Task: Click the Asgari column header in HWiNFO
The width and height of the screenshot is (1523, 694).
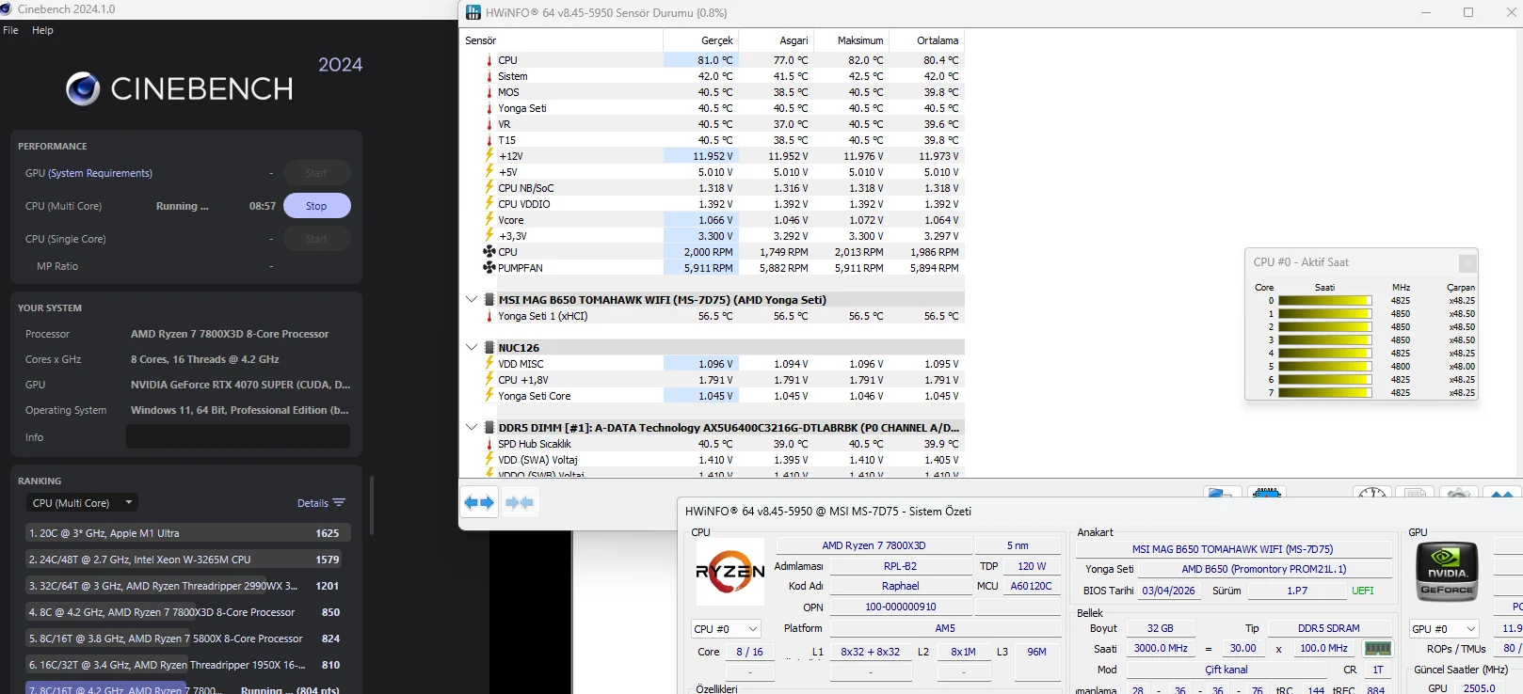Action: 777,40
